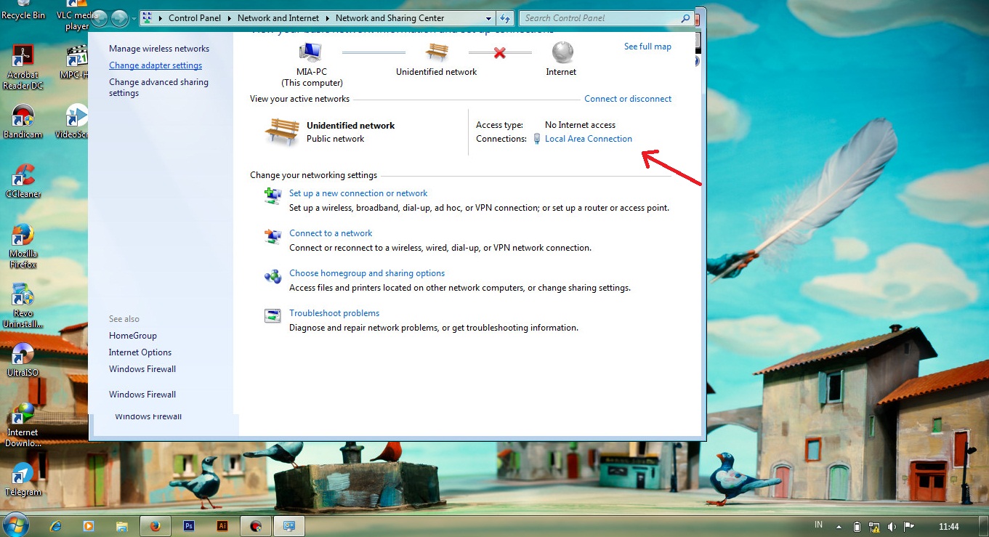Click the Troubleshoot problems icon
This screenshot has width=989, height=537.
[273, 316]
